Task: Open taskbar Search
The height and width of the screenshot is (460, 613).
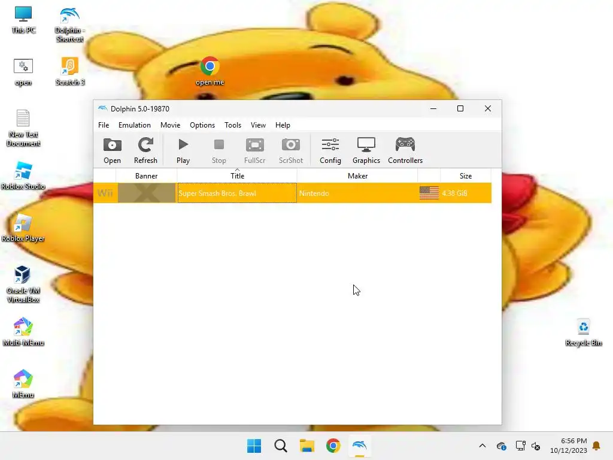Action: click(281, 446)
